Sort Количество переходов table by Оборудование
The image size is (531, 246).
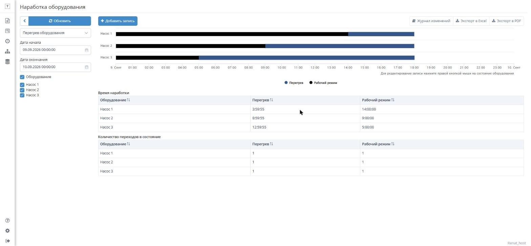click(x=129, y=144)
